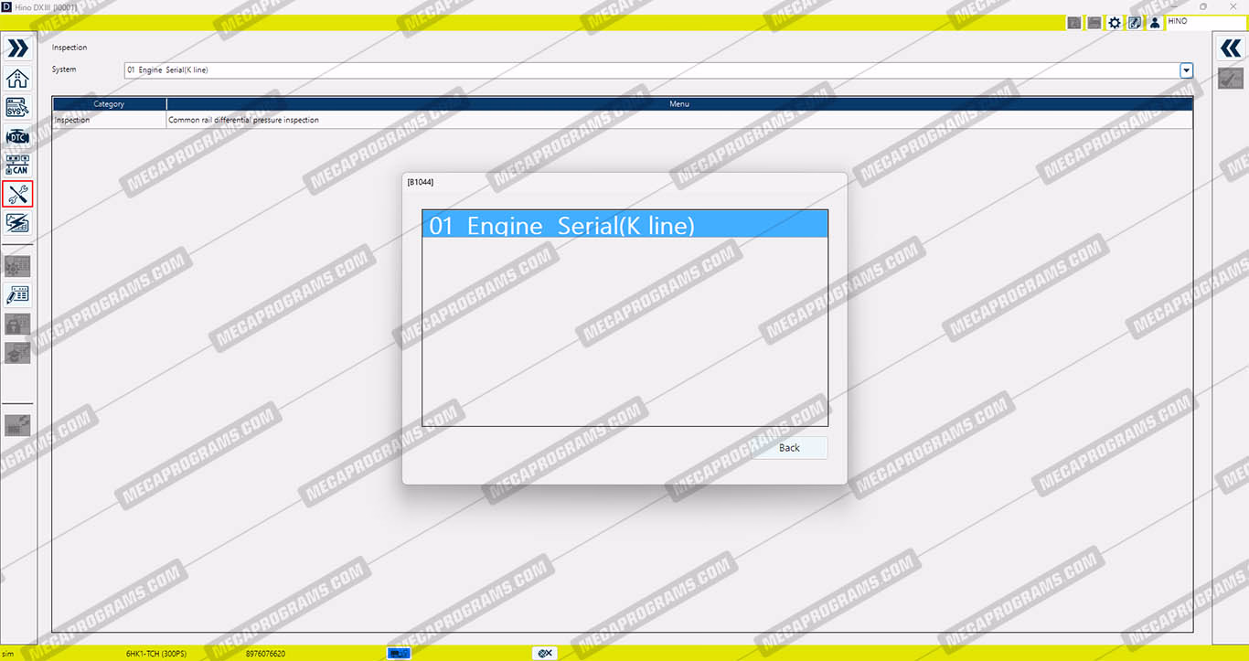Click the Category column header
The image size is (1249, 661).
tap(109, 104)
